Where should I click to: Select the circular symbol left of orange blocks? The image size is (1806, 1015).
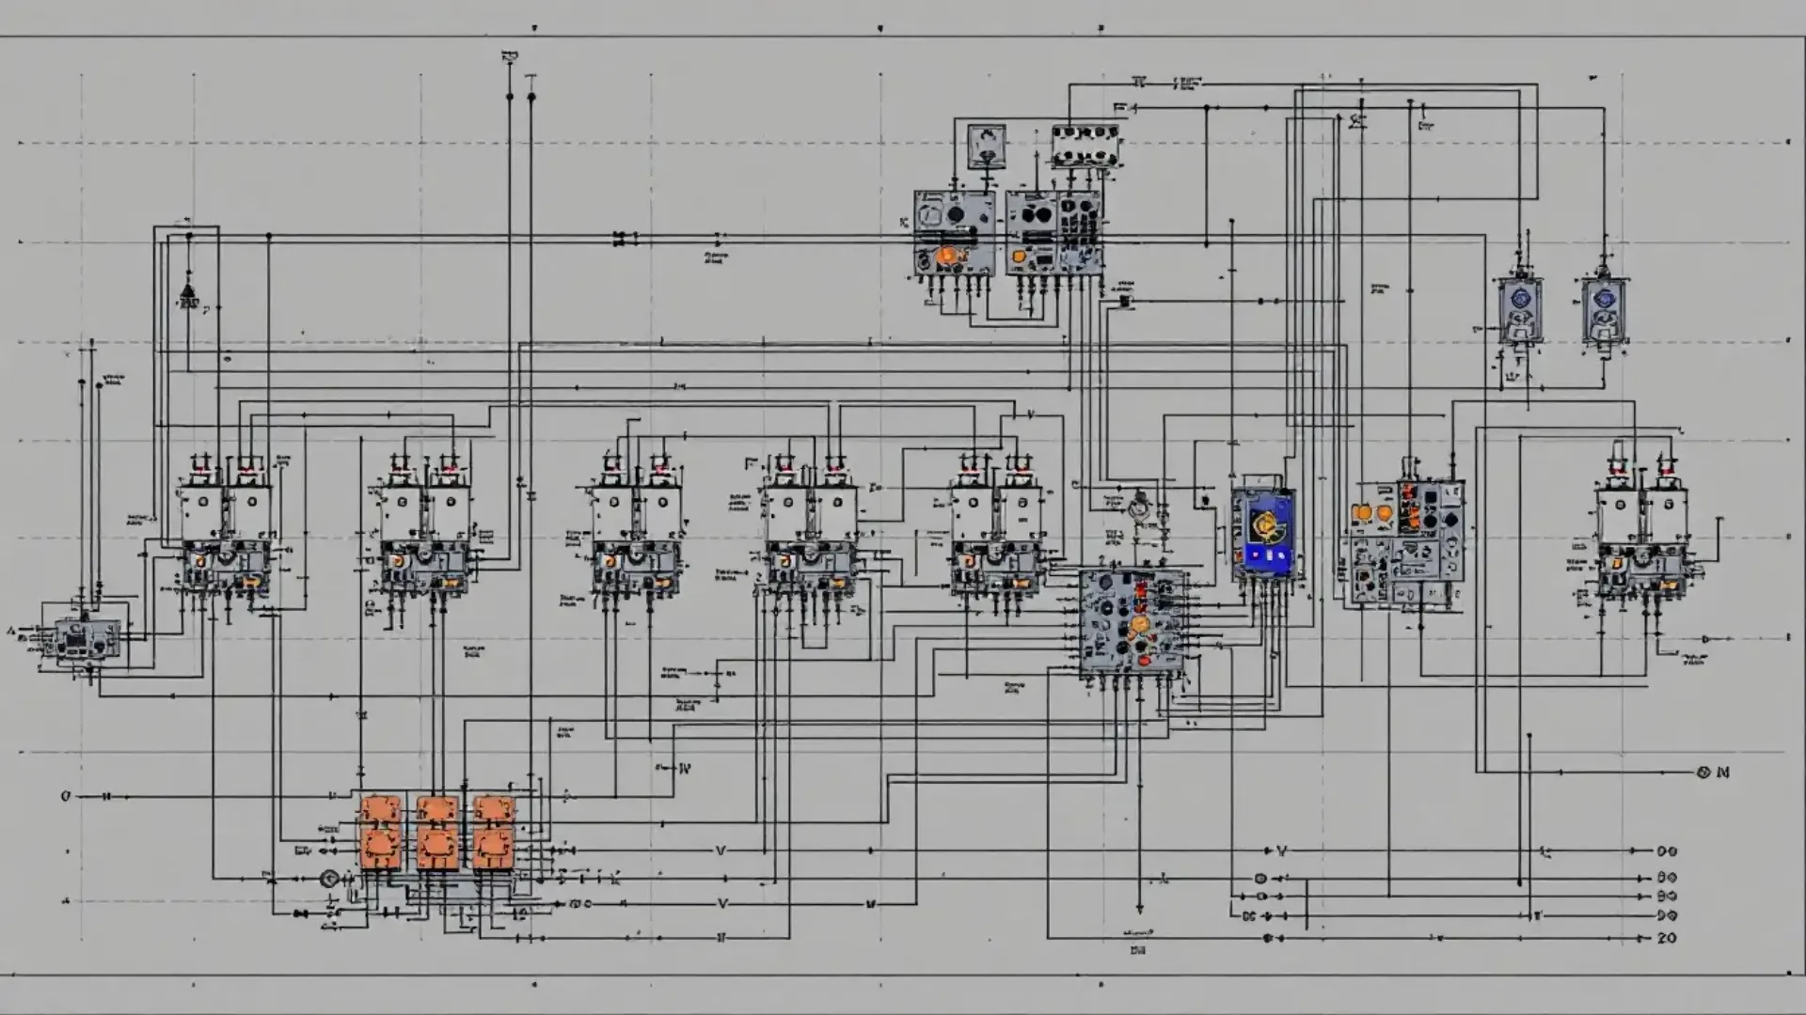[x=329, y=879]
